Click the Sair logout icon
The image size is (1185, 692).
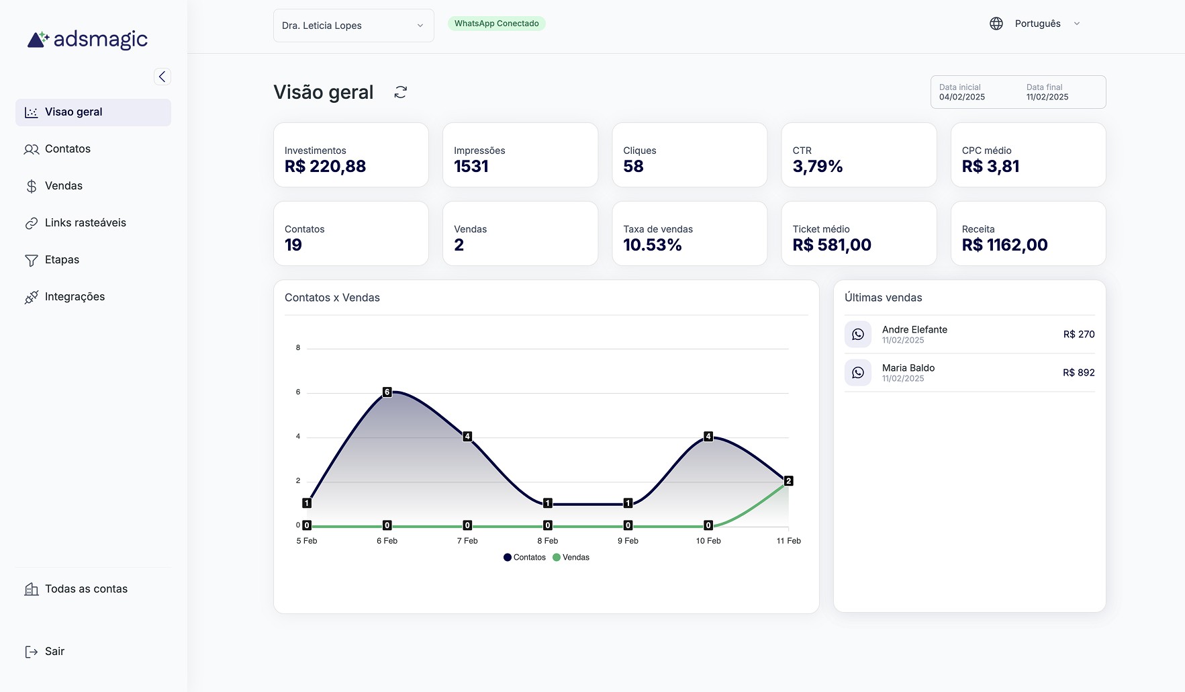pos(32,652)
